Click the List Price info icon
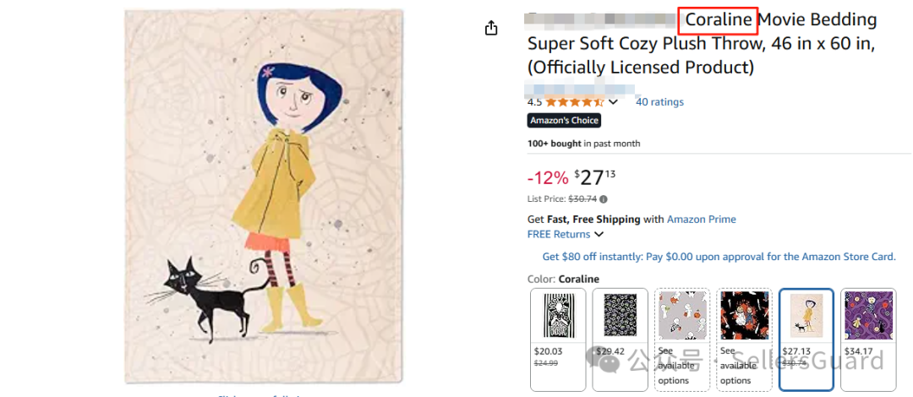The height and width of the screenshot is (397, 913). click(x=604, y=199)
